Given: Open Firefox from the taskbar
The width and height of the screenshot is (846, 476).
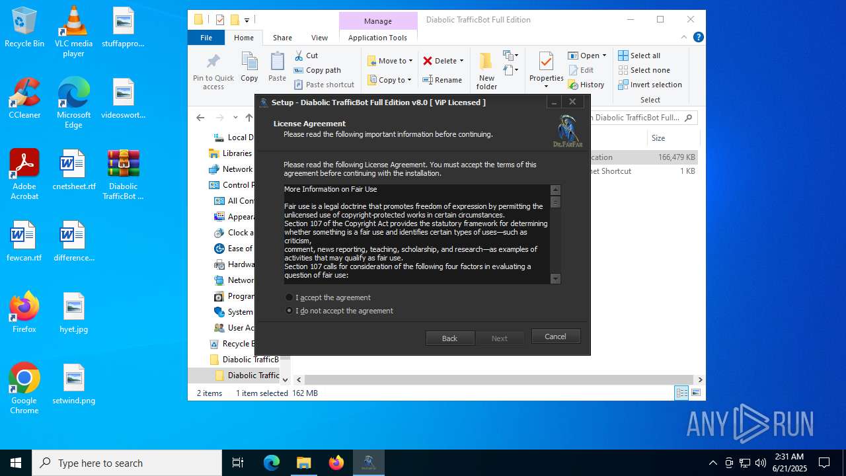Looking at the screenshot, I should click(x=336, y=463).
